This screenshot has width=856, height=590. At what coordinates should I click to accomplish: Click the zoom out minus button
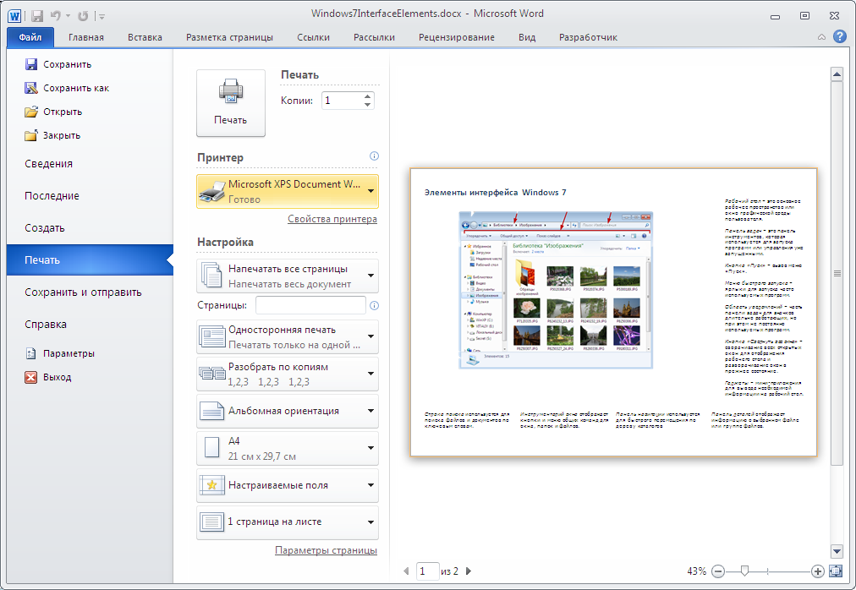click(718, 571)
